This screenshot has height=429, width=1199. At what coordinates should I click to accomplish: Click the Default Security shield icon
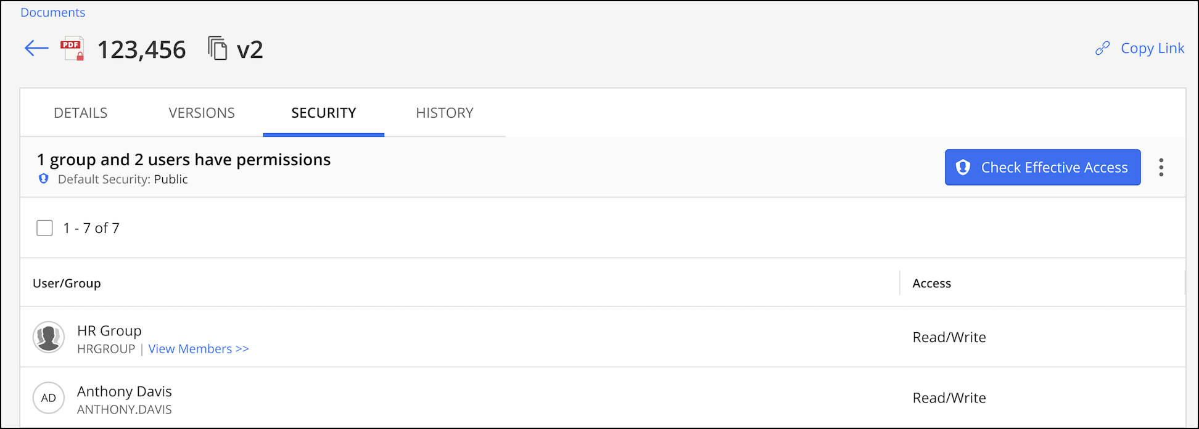tap(44, 179)
